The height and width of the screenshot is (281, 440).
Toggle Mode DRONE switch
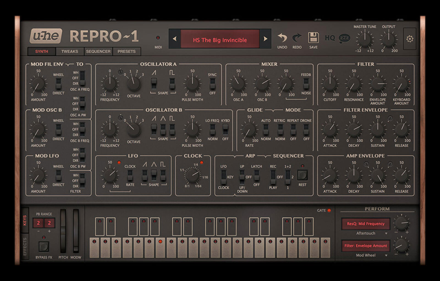coord(306,129)
